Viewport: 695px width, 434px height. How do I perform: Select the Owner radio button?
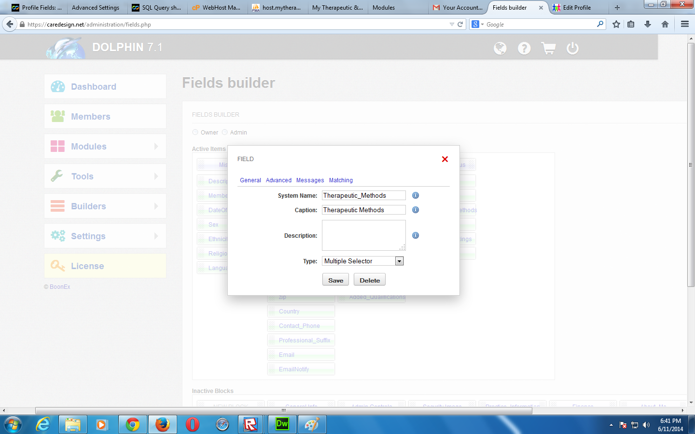[x=195, y=132]
